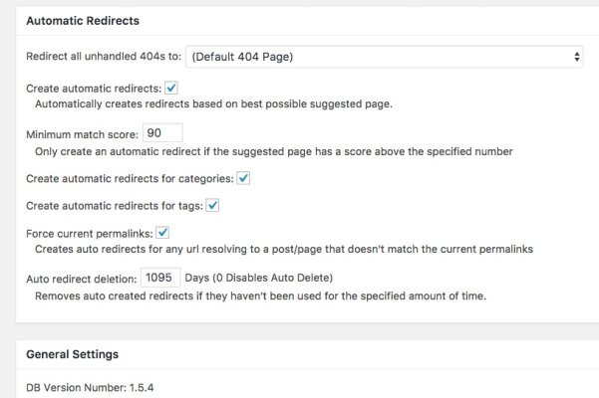Toggle automatic redirects for tags checkbox

tap(212, 206)
